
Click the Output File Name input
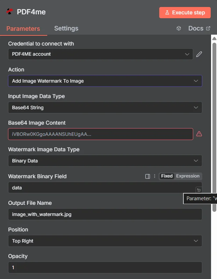(x=105, y=214)
